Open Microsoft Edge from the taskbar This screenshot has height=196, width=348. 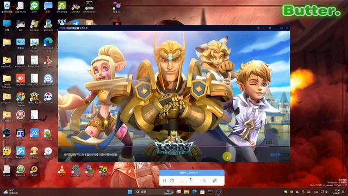pyautogui.click(x=195, y=192)
